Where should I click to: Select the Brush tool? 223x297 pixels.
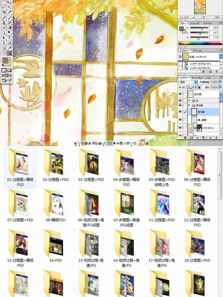pos(9,18)
